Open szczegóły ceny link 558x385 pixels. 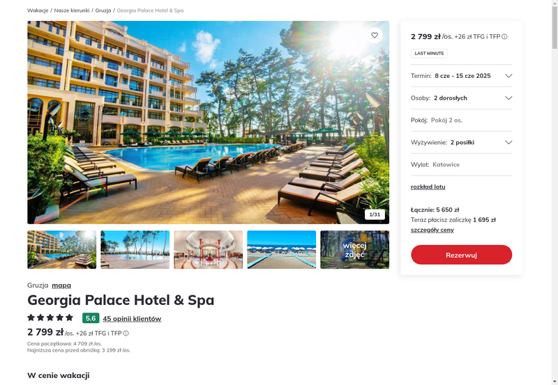click(x=432, y=230)
